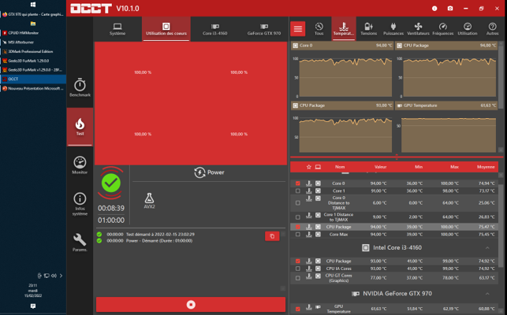Switch to 3DMark Professional Edition in taskbar
Viewport: 507px width, 315px height.
[x=33, y=51]
